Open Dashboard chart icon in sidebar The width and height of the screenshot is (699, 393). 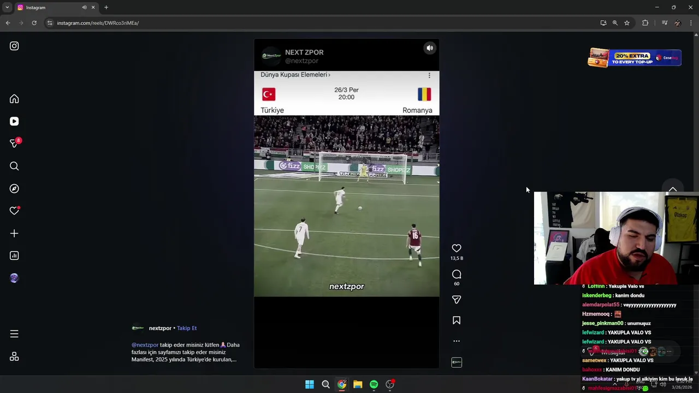[14, 255]
